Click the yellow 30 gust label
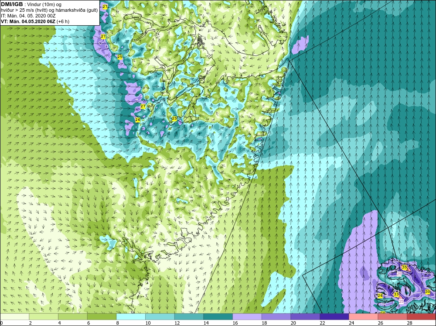The height and width of the screenshot is (326, 436). coord(428,292)
